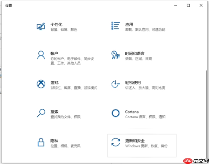Image resolution: width=209 pixels, height=164 pixels.
Task: Select the 搜索 magnifying glass icon
Action: click(41, 113)
